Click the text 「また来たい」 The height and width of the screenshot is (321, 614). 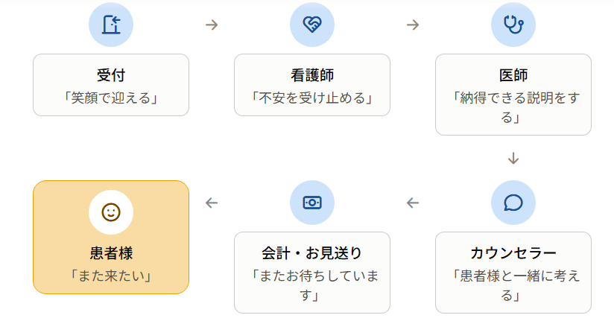coord(111,276)
